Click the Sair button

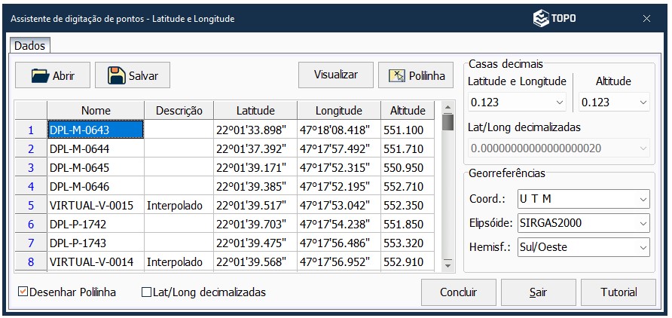coord(538,292)
